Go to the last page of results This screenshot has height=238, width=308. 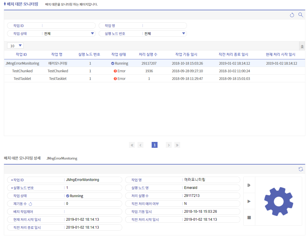[x=177, y=145]
